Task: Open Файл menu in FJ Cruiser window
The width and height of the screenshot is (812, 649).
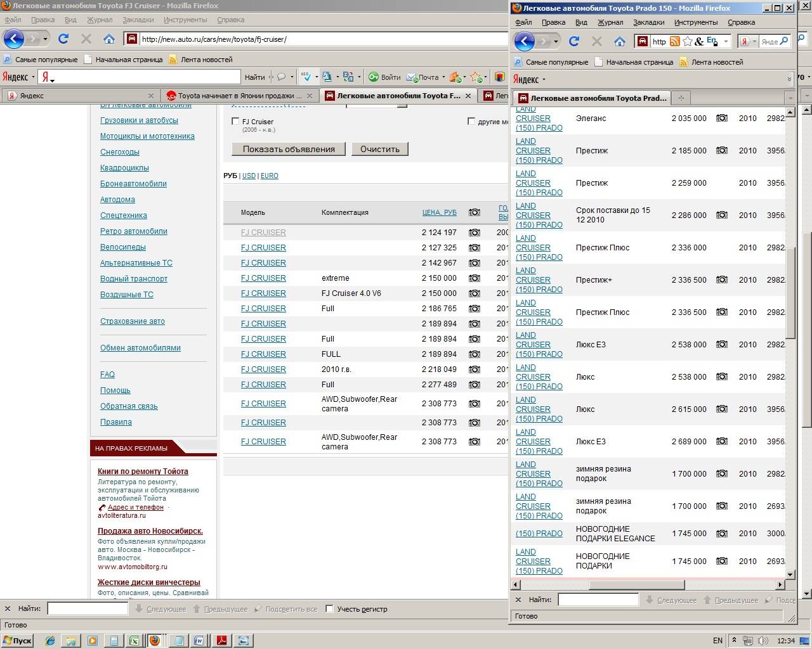Action: click(13, 20)
